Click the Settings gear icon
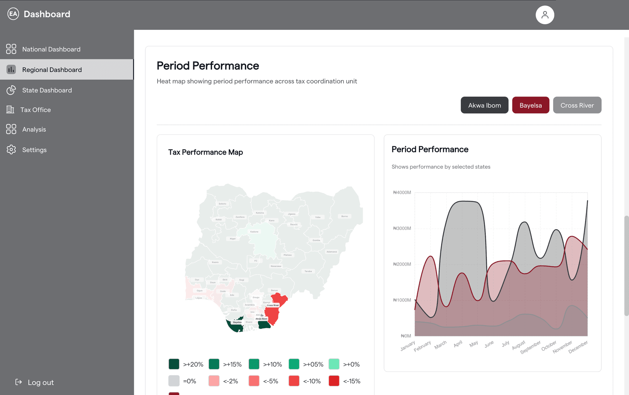629x395 pixels. (x=11, y=149)
